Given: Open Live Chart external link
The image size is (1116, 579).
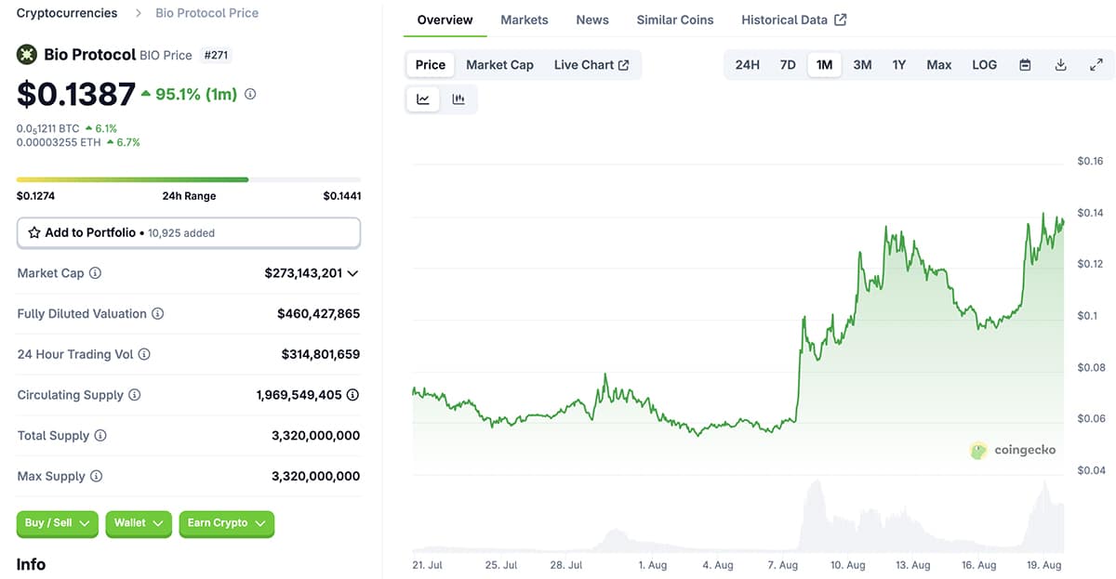Looking at the screenshot, I should pyautogui.click(x=591, y=65).
